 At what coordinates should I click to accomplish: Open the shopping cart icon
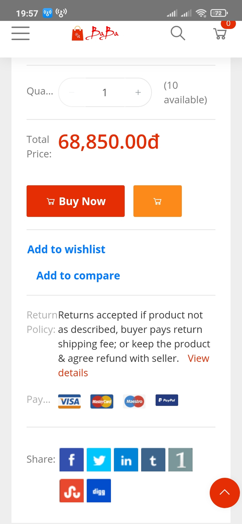click(220, 33)
